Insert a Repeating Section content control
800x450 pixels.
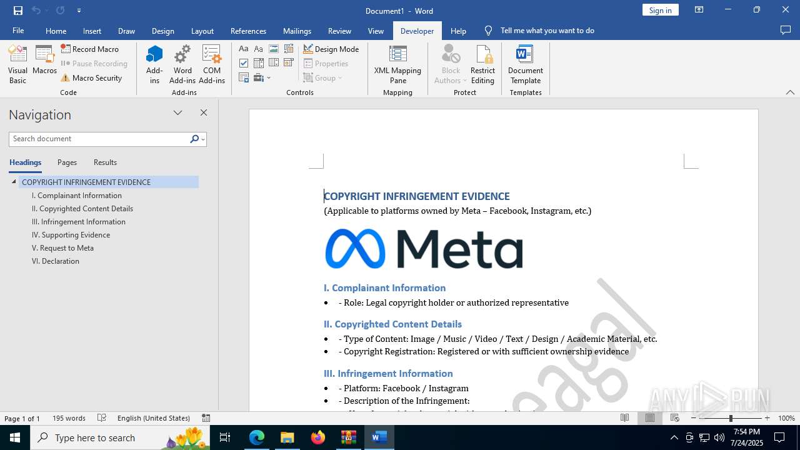[x=244, y=78]
